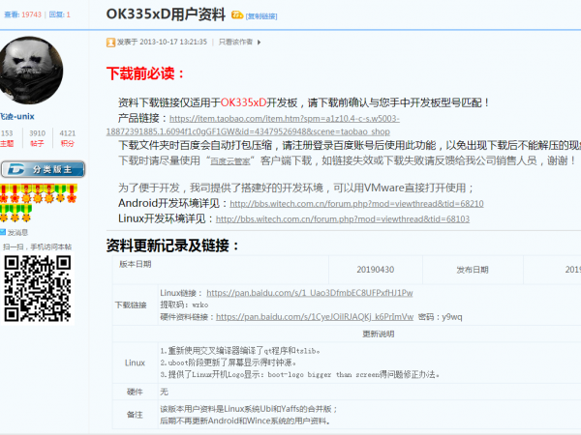The width and height of the screenshot is (581, 435).
Task: Open the Android development environment thread link
Action: click(x=356, y=204)
